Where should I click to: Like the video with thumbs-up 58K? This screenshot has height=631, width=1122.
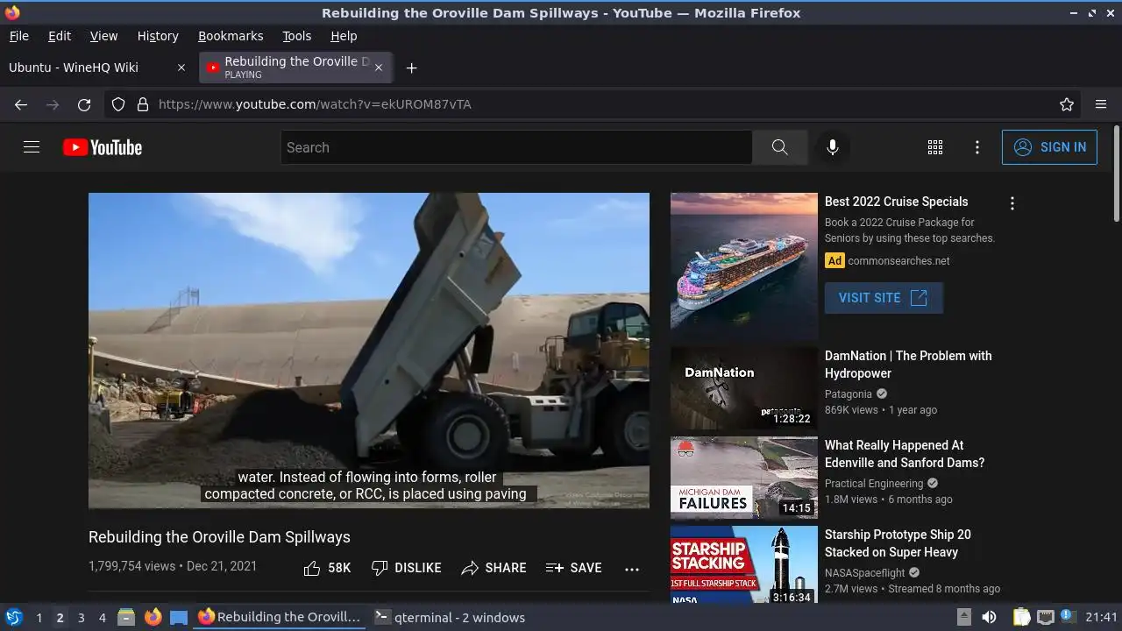(327, 568)
